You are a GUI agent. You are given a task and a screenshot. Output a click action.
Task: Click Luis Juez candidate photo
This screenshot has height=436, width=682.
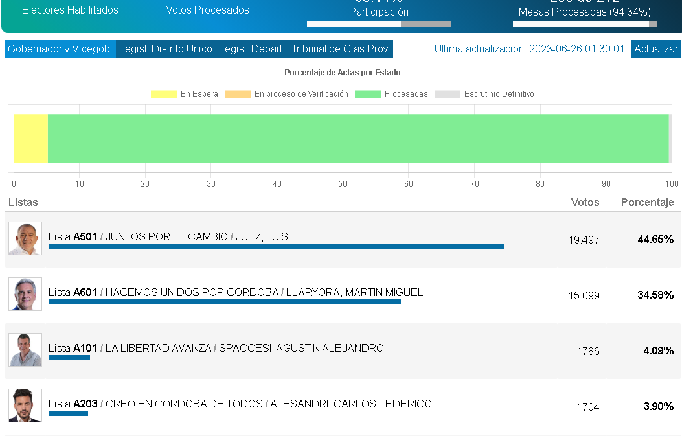coord(25,238)
